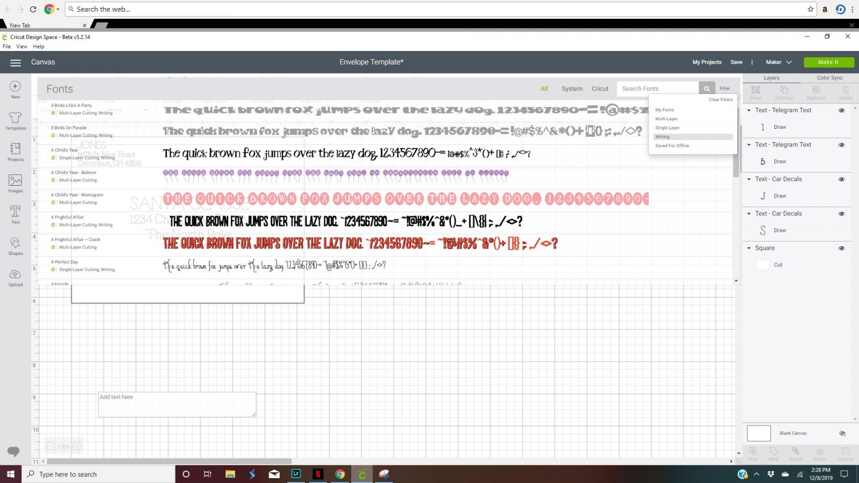Hide the first Telegram Text layer

(841, 111)
